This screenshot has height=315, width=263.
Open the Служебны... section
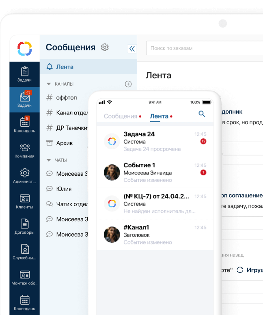pos(24,252)
